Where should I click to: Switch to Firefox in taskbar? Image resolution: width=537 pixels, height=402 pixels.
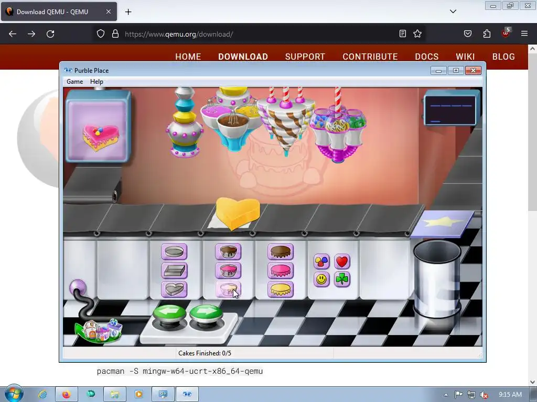[x=67, y=394]
